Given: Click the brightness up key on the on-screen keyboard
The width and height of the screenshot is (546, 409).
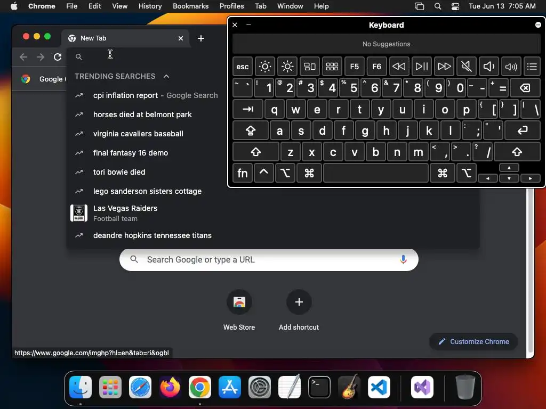Looking at the screenshot, I should click(287, 67).
